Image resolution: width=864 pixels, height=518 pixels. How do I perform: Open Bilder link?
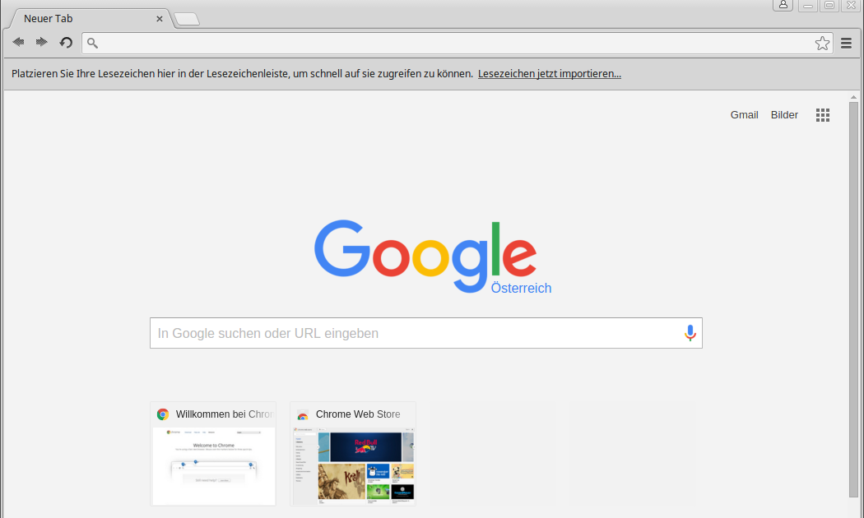tap(784, 115)
